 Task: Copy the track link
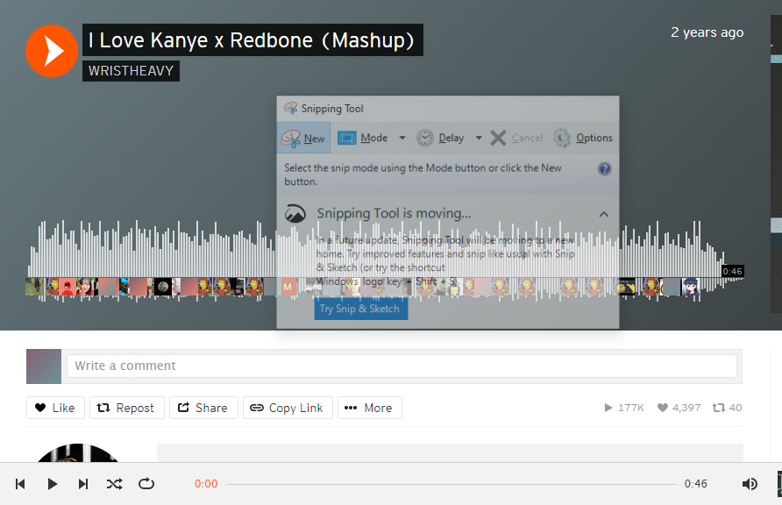(x=286, y=408)
